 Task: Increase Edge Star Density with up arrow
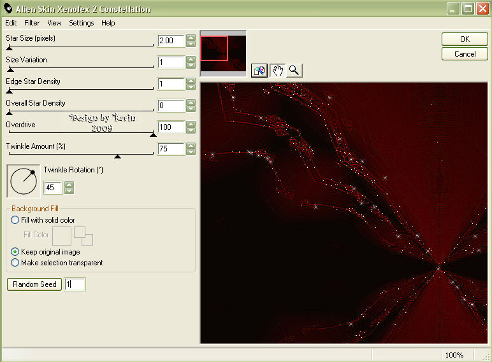click(191, 81)
